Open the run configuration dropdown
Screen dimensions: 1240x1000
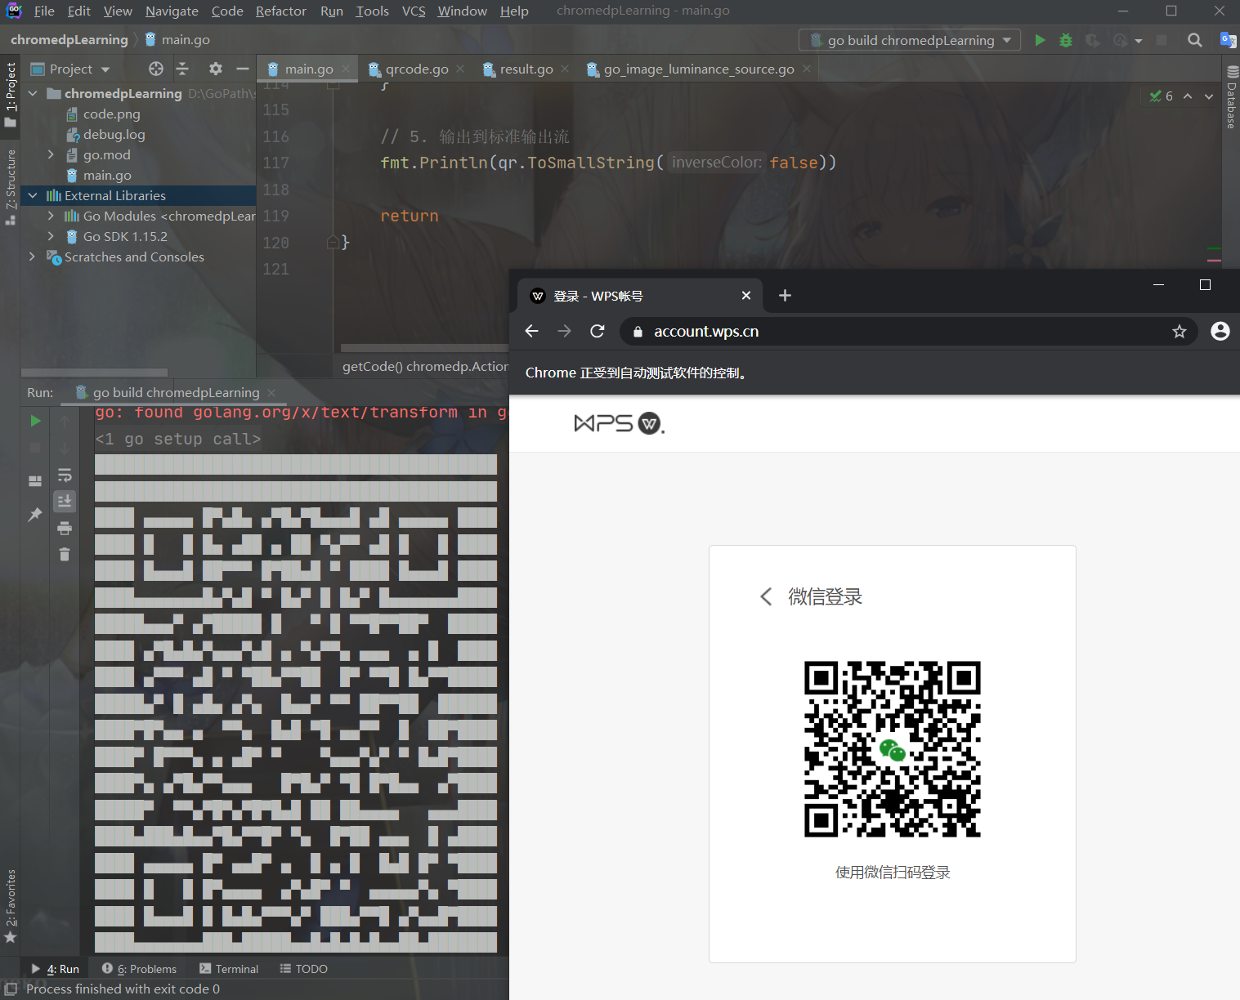pyautogui.click(x=1006, y=39)
